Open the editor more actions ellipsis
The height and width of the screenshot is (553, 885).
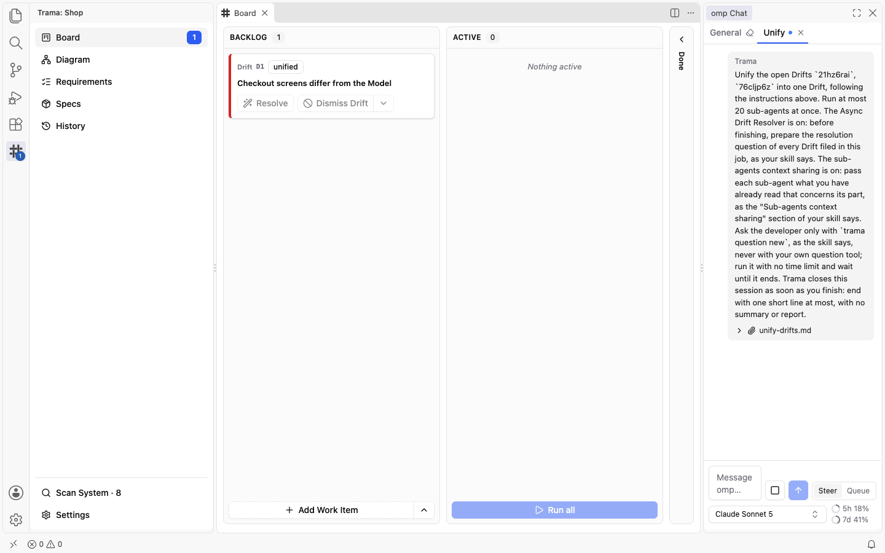[691, 13]
